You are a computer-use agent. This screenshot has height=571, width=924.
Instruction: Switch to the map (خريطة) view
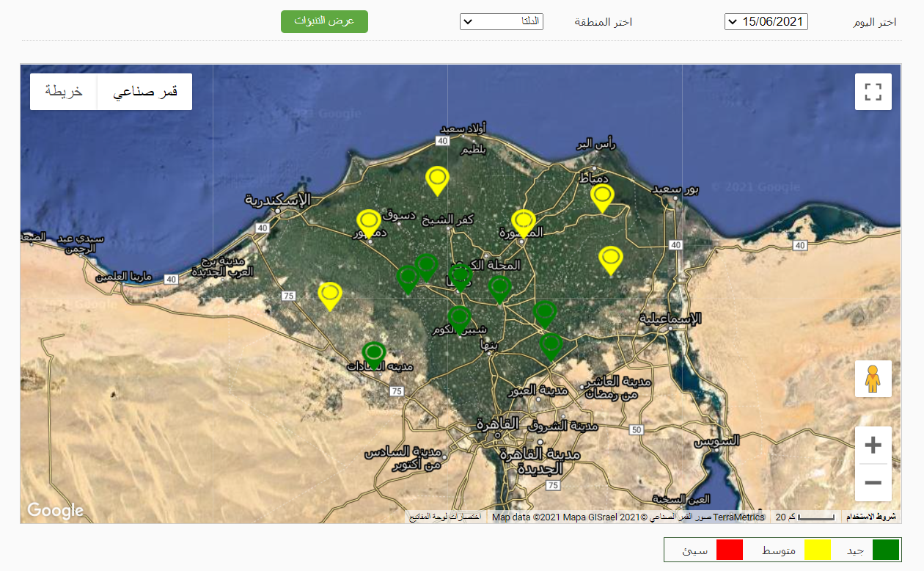(x=64, y=92)
